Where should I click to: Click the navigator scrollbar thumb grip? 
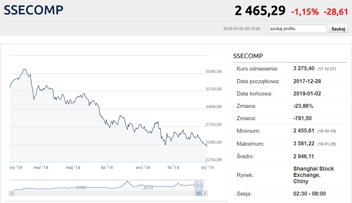pos(199,193)
